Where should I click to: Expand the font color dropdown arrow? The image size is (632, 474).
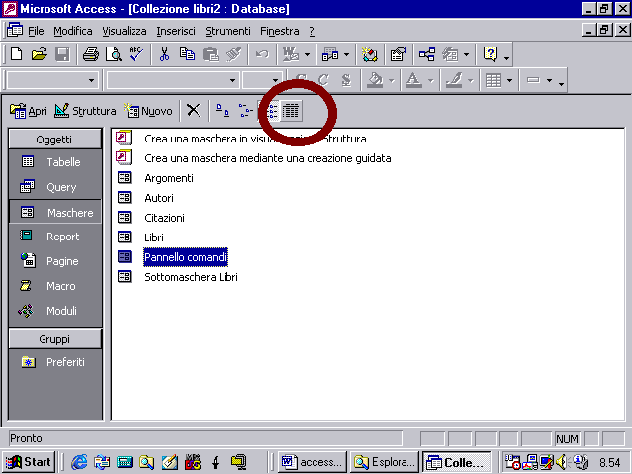click(430, 80)
